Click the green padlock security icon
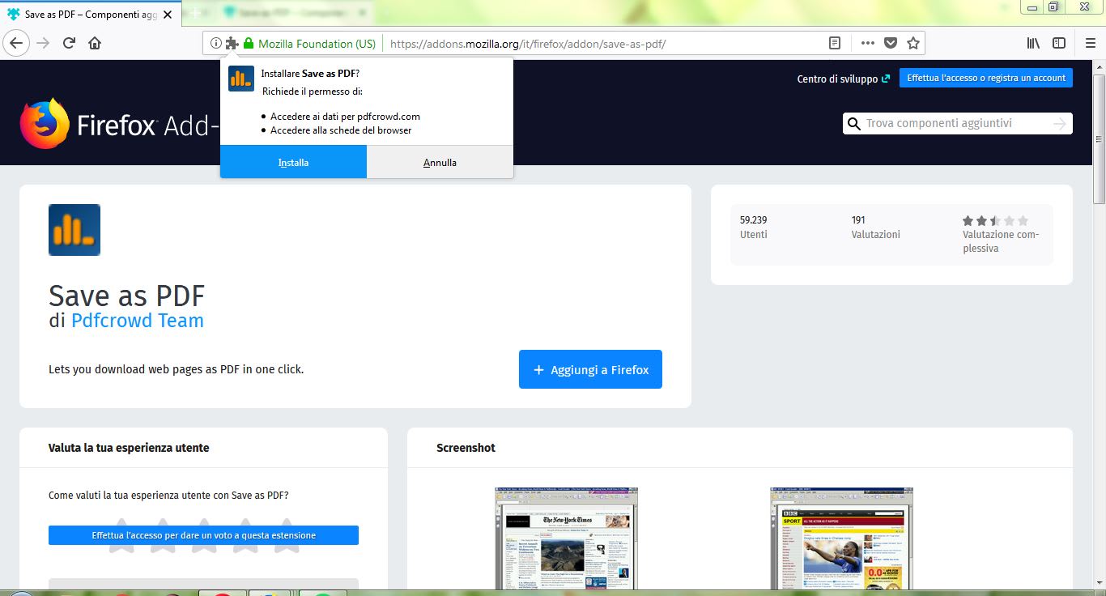 pyautogui.click(x=249, y=44)
